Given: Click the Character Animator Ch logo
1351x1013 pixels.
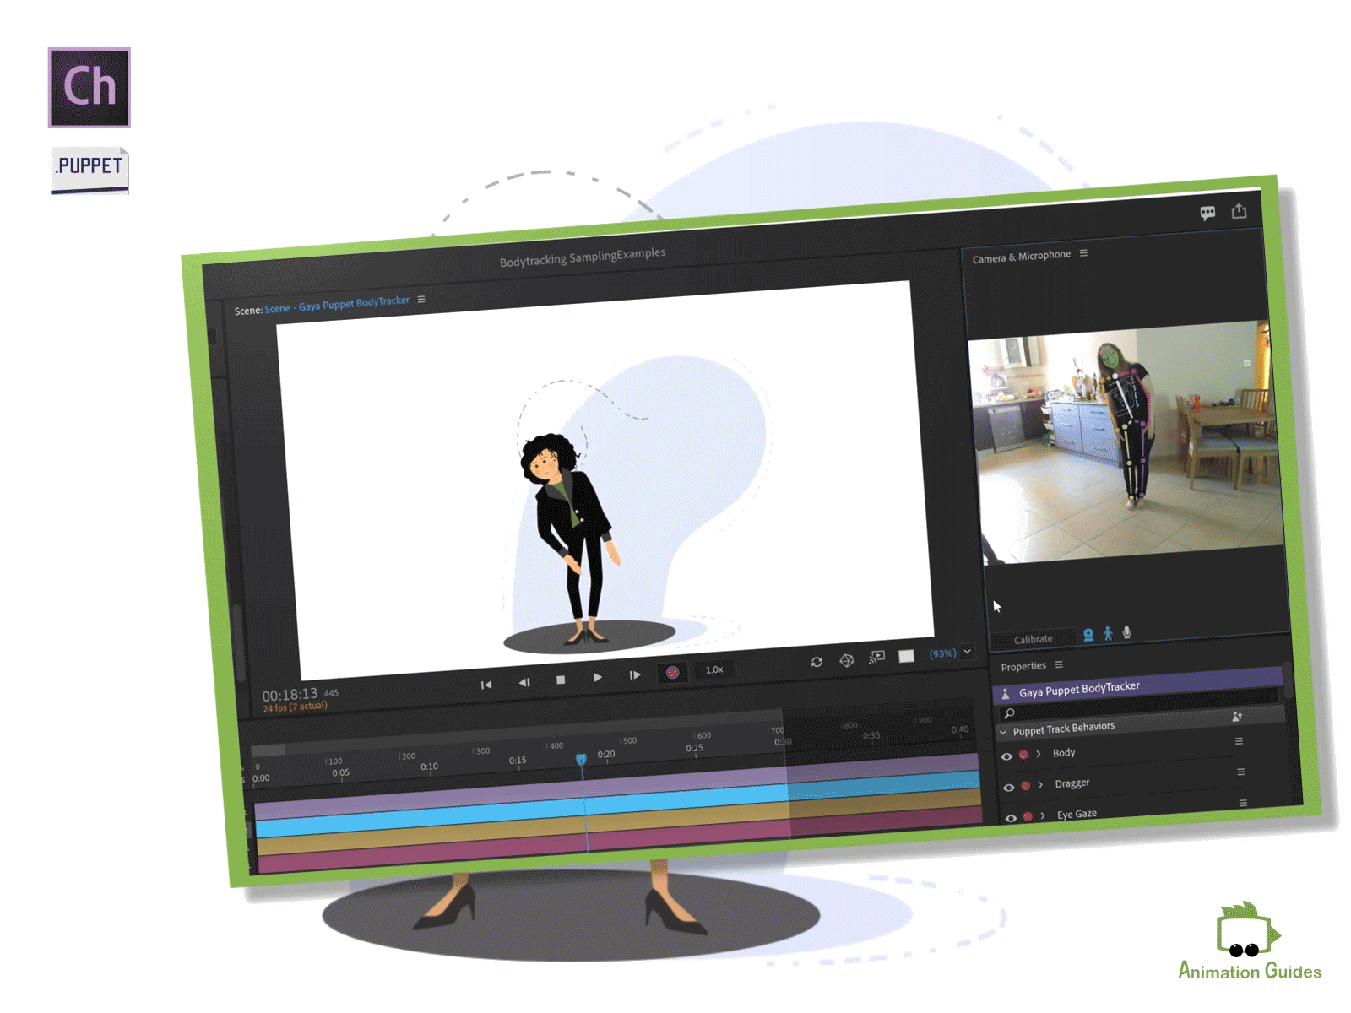Looking at the screenshot, I should click(x=90, y=88).
